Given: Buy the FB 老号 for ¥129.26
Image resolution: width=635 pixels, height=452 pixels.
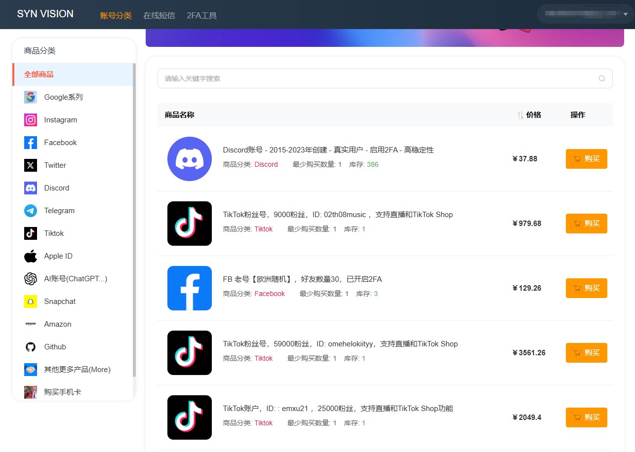Looking at the screenshot, I should 587,288.
